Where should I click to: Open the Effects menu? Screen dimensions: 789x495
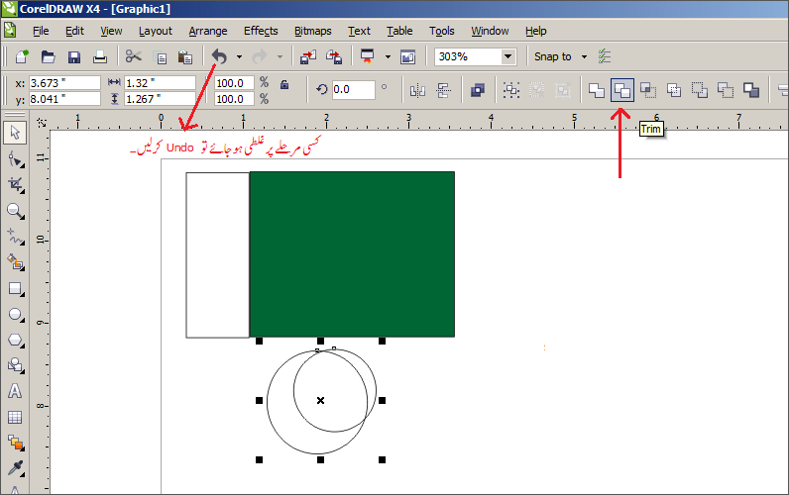261,31
